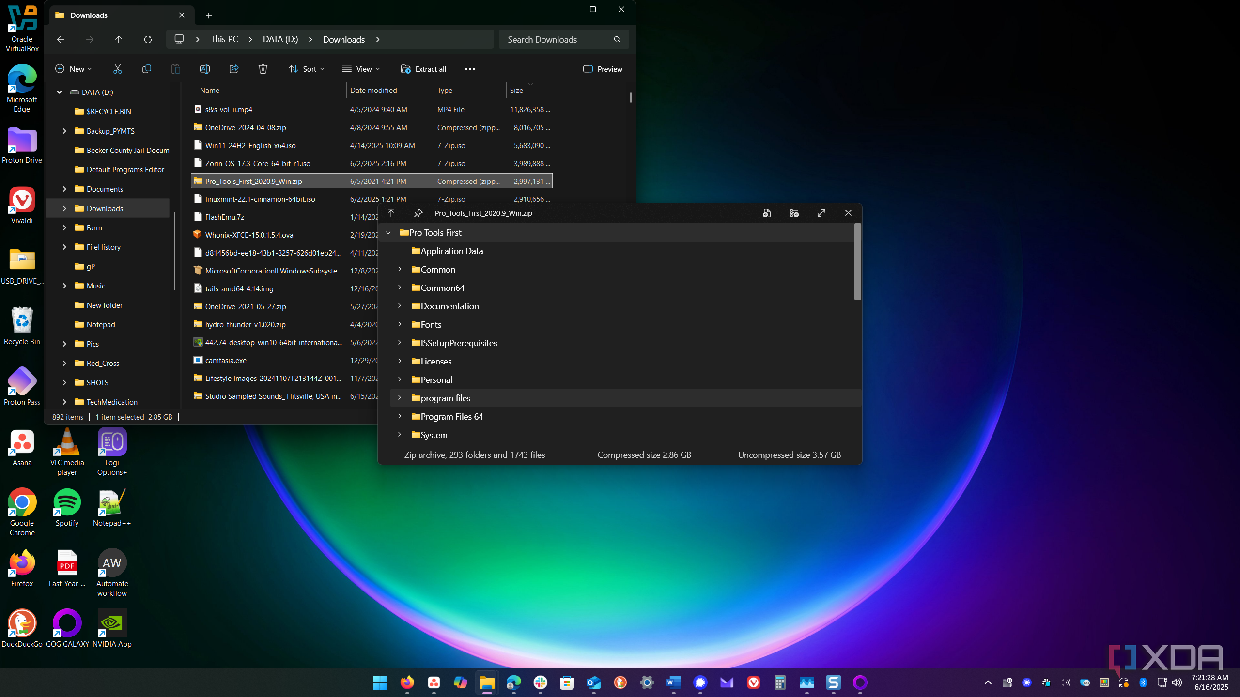Navigate back in File Explorer

pyautogui.click(x=61, y=39)
